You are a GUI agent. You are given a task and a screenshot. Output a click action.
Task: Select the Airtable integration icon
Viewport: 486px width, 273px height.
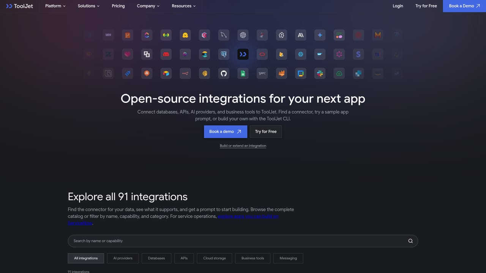pyautogui.click(x=166, y=74)
